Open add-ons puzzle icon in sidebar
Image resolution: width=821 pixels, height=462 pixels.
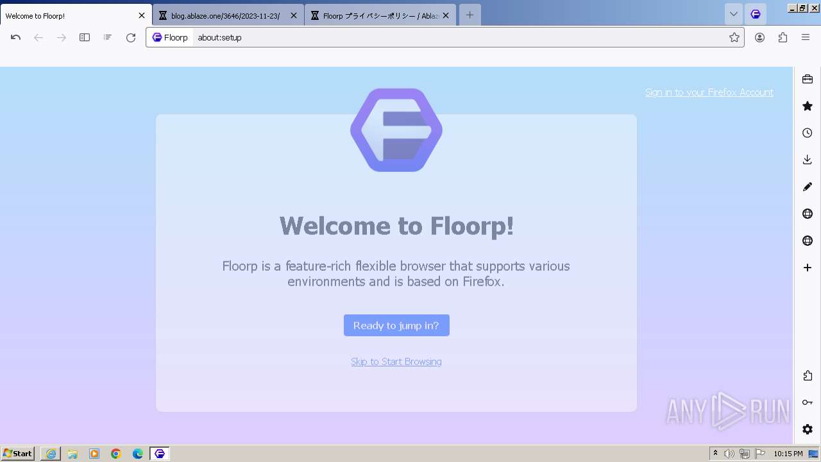pos(808,375)
